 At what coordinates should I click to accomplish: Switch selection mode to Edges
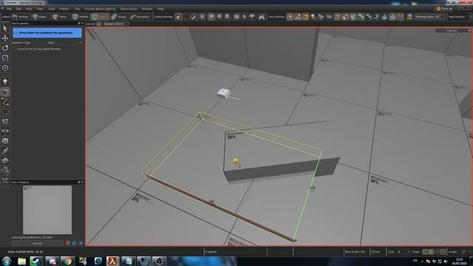tap(39, 17)
